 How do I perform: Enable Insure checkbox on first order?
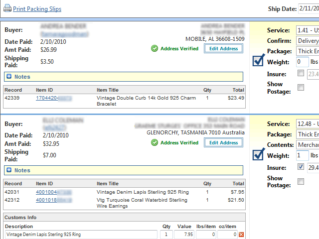click(x=301, y=74)
